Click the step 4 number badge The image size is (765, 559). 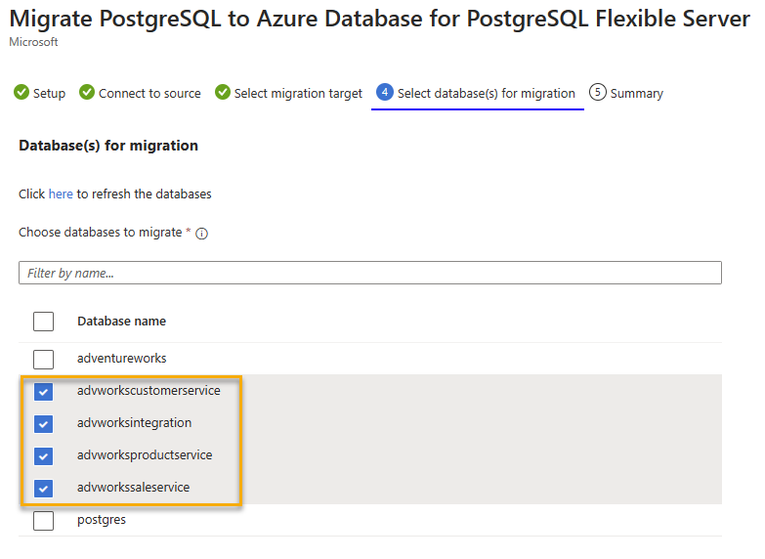click(385, 92)
